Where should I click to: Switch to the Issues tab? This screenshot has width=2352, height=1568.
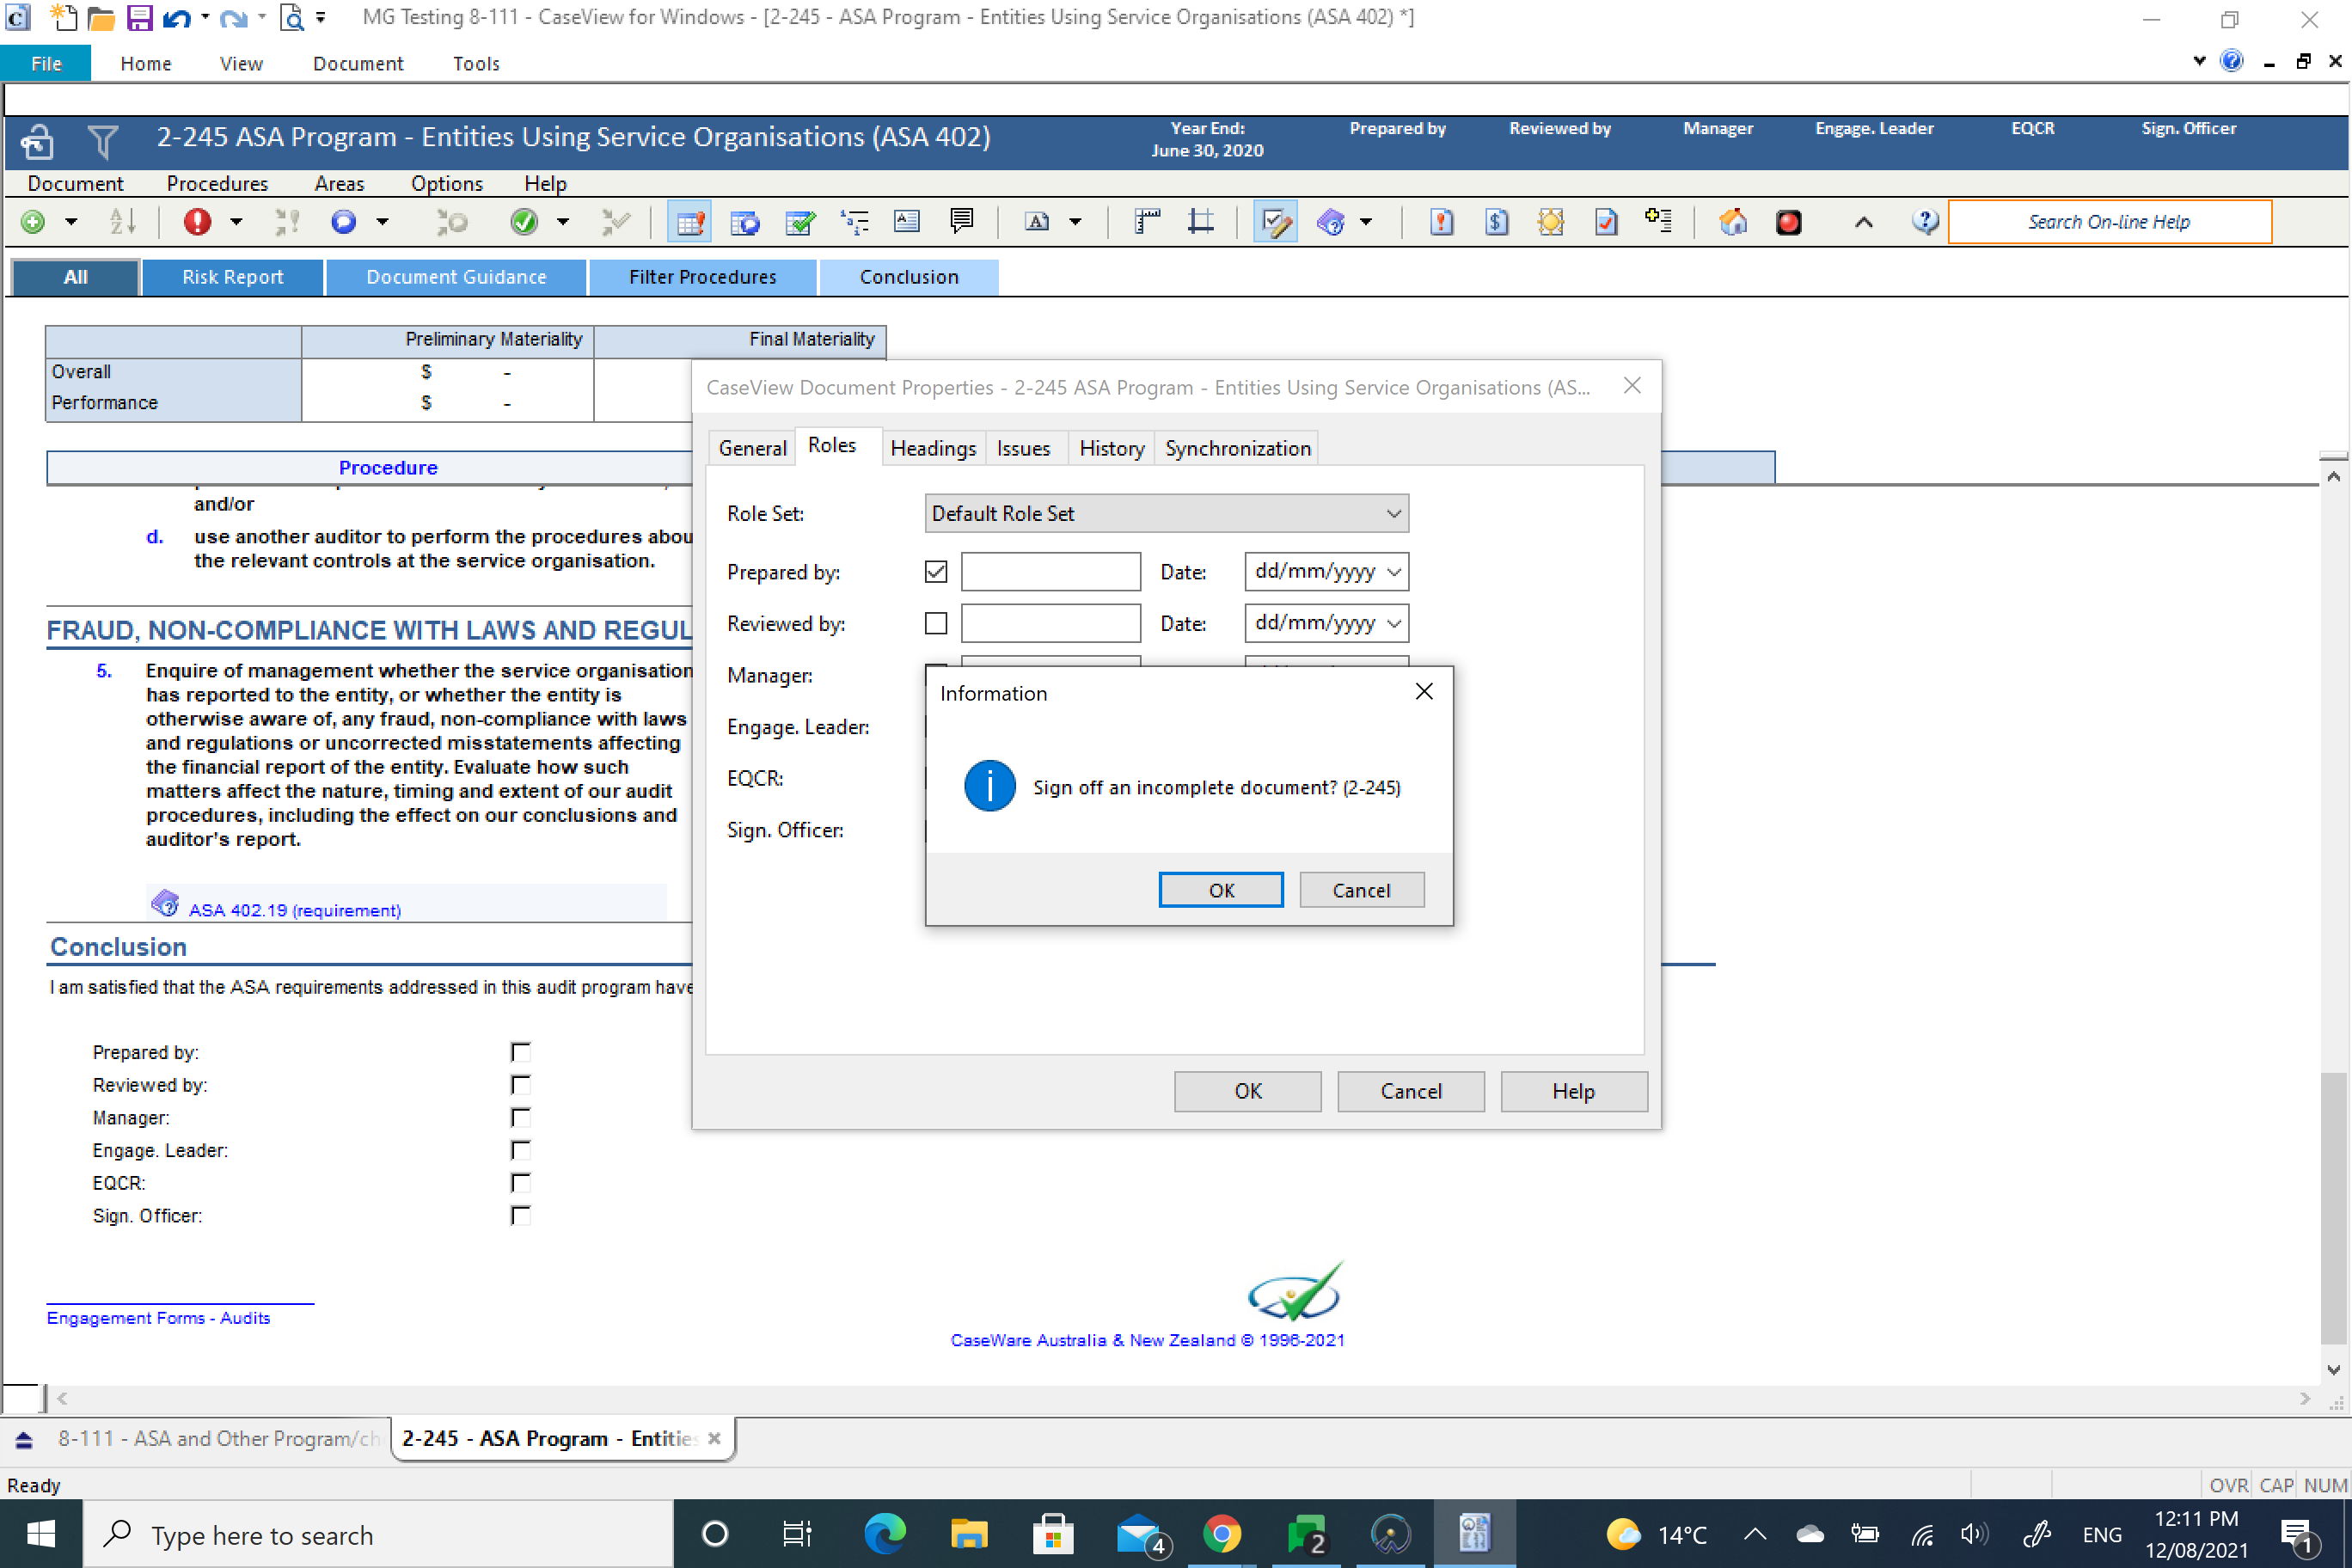1023,448
